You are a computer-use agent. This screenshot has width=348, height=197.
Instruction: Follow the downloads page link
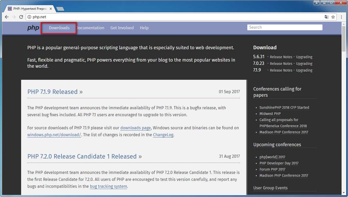coord(135,128)
